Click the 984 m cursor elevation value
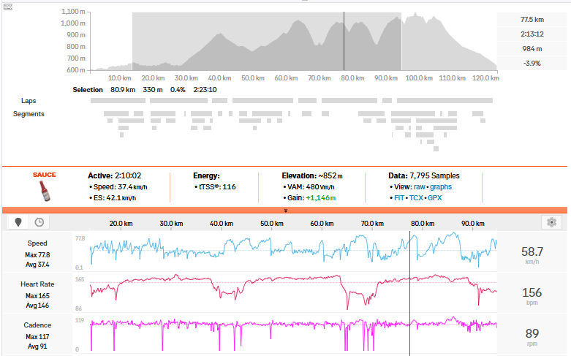The width and height of the screenshot is (571, 356). pos(532,49)
